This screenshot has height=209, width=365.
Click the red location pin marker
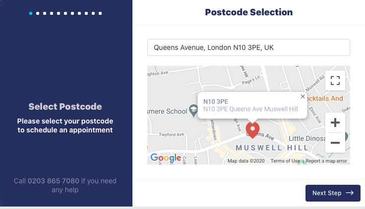(x=253, y=130)
